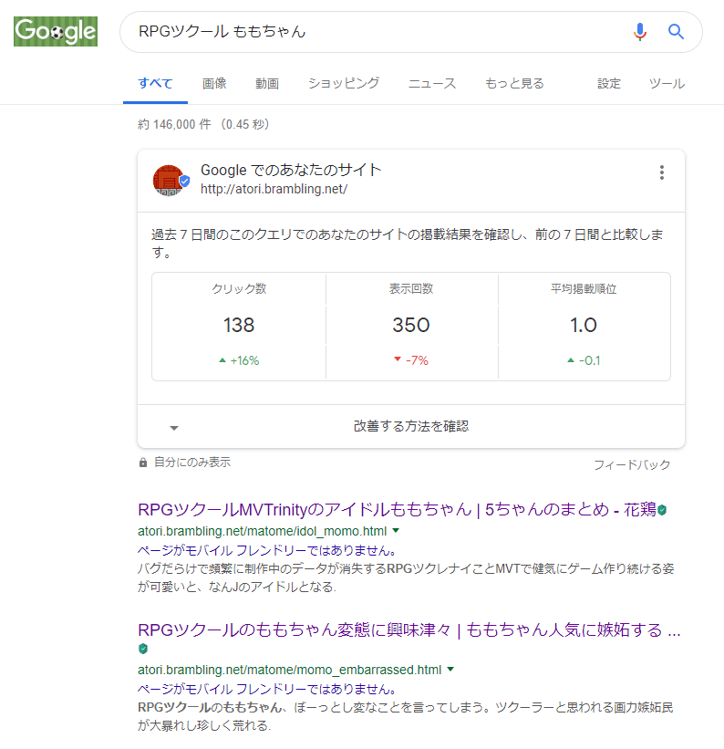The image size is (724, 749).
Task: Open the dropdown arrow next to momo_embarrassed.html URL
Action: [450, 670]
